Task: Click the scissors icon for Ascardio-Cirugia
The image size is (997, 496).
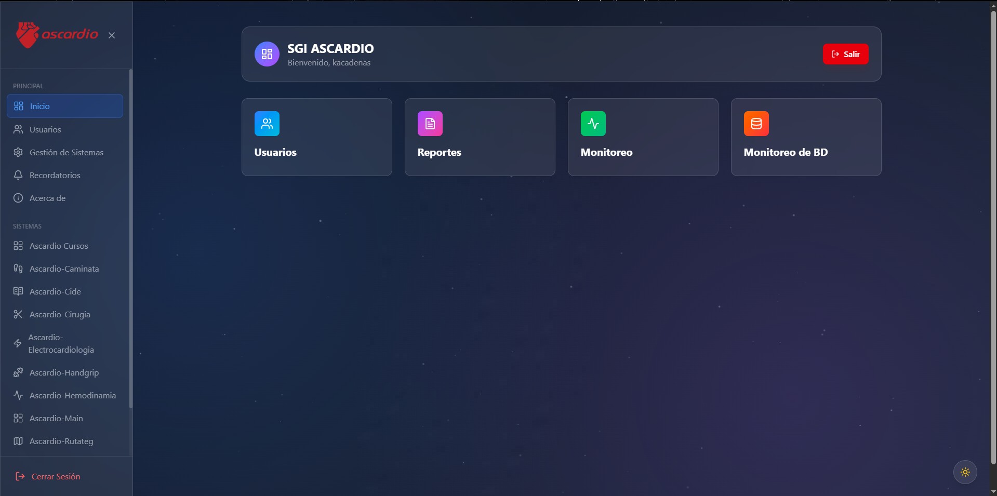Action: pos(18,314)
